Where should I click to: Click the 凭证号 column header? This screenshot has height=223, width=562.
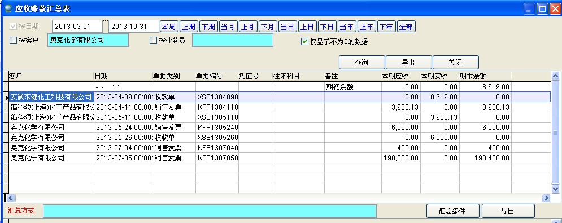(256, 76)
